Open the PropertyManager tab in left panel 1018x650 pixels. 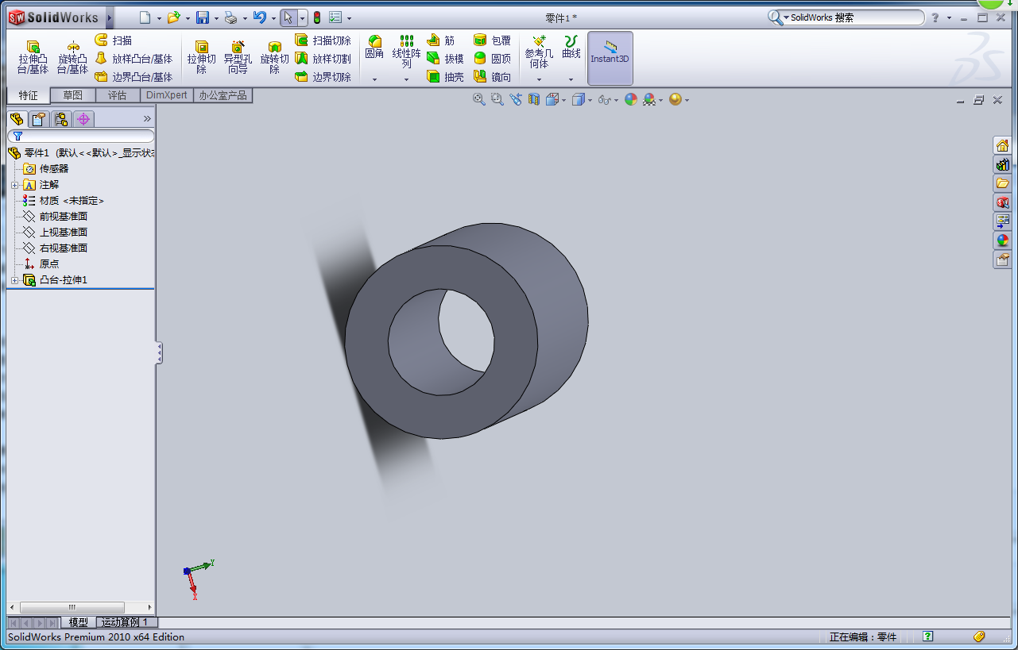click(x=39, y=119)
